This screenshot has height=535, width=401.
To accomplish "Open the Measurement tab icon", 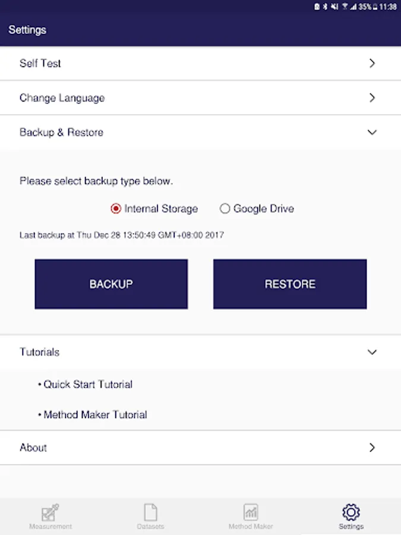I will point(50,512).
